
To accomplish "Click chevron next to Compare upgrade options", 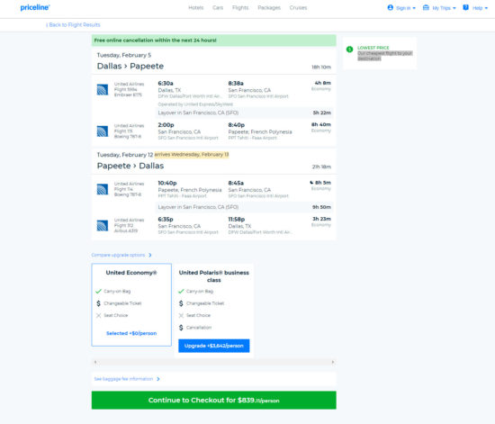I will pyautogui.click(x=150, y=255).
